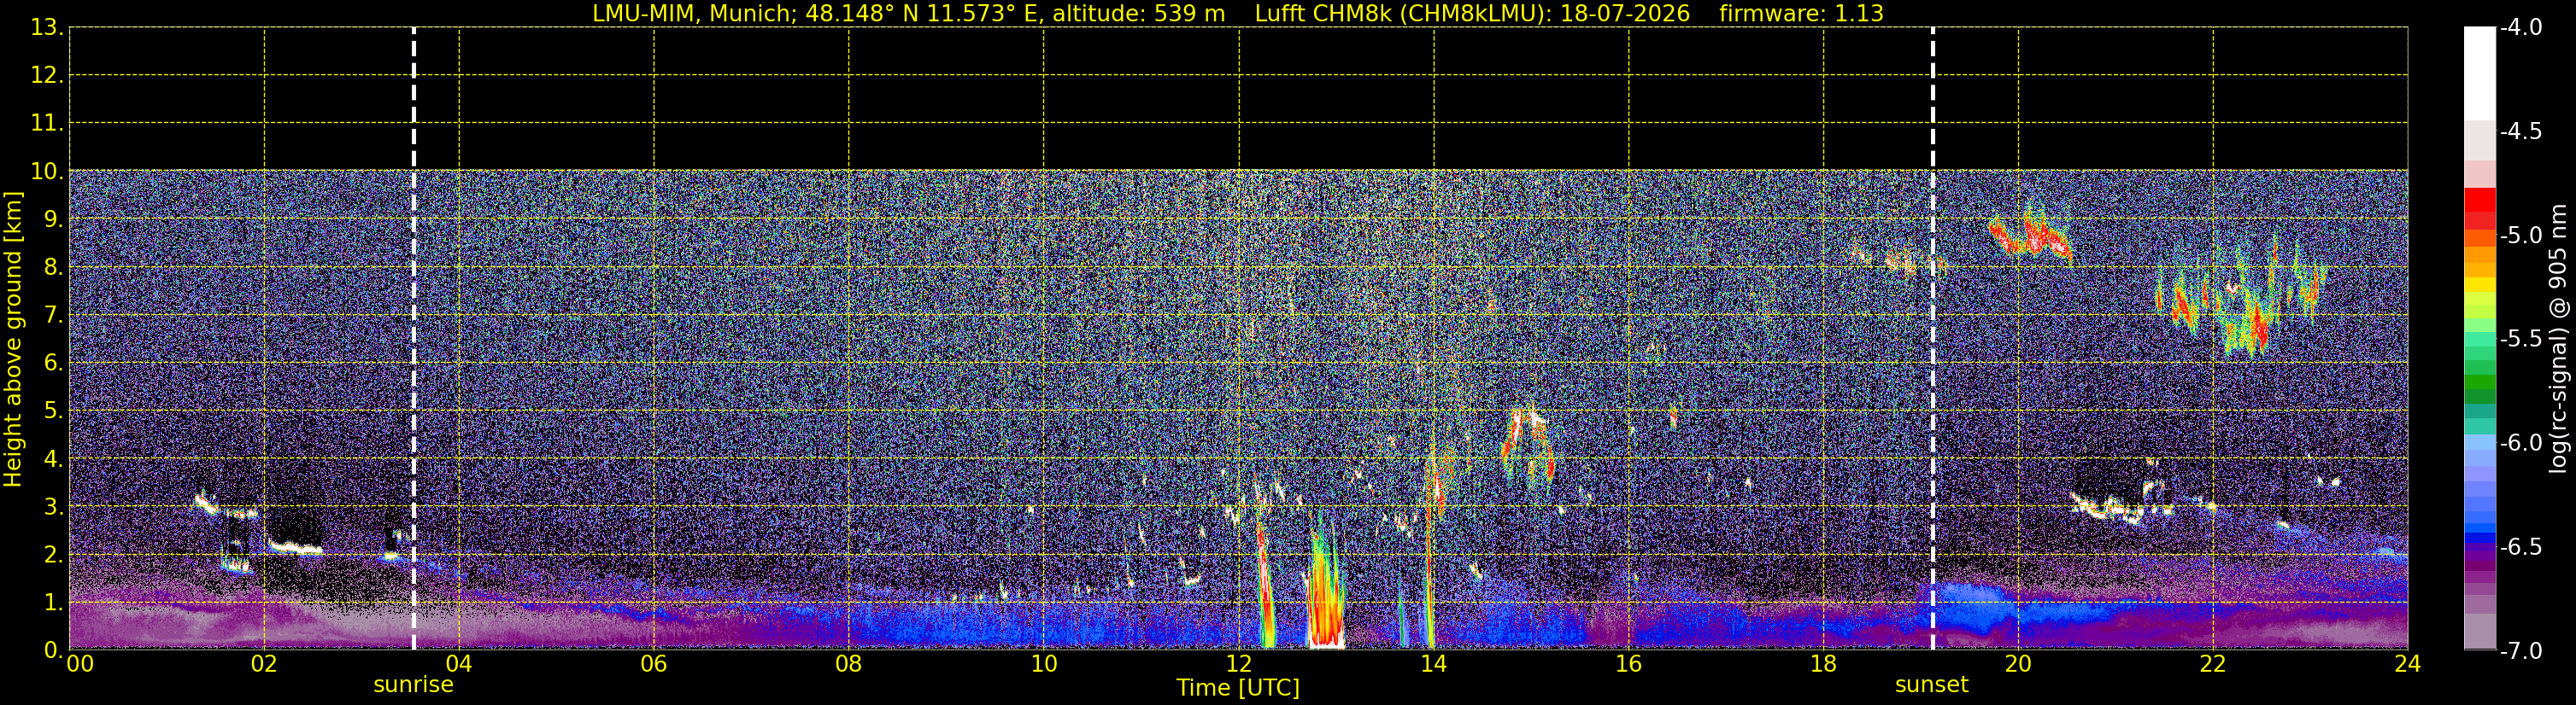The width and height of the screenshot is (2576, 705).
Task: Click the red cirrus cloud near 20 UTC
Action: [2030, 237]
